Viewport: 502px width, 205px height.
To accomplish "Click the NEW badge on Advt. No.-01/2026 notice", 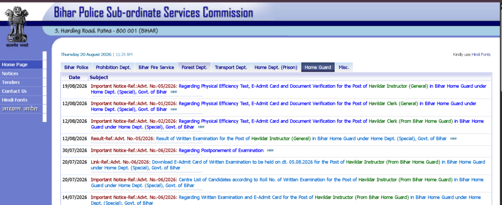I will [174, 109].
